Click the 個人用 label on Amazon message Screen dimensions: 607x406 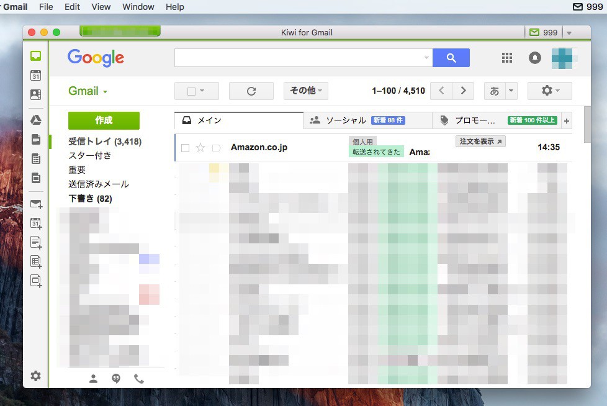[362, 142]
